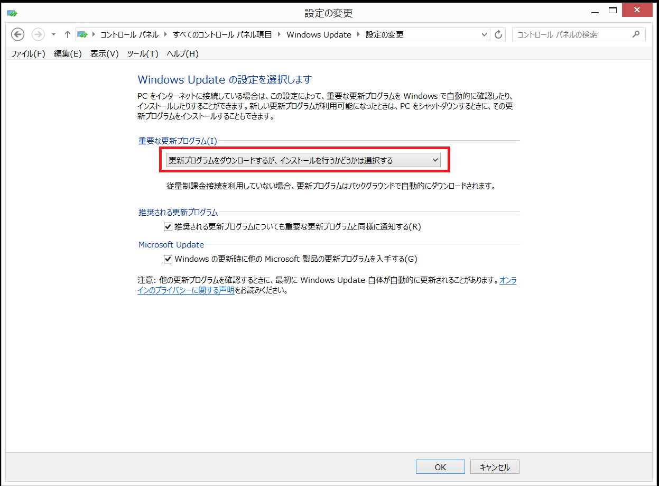Click the refresh icon beside address bar
Viewport: 659px width, 486px height.
(498, 34)
